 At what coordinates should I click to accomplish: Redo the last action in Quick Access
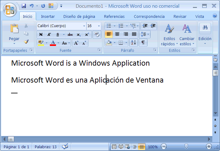43,6
